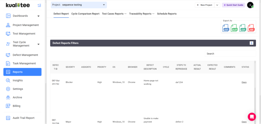Switch to Cycle Comparison Report tab

tap(85, 14)
